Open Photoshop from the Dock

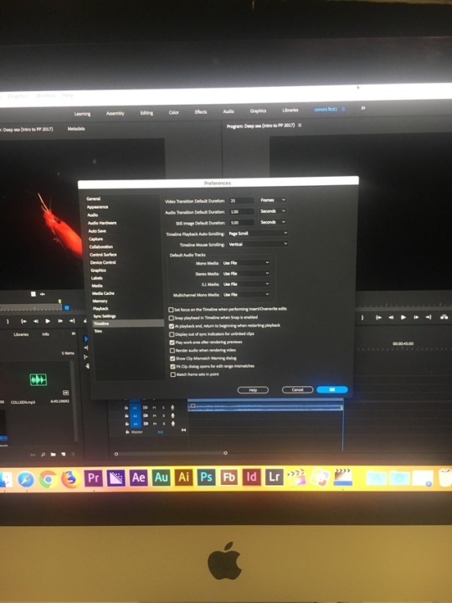click(207, 477)
